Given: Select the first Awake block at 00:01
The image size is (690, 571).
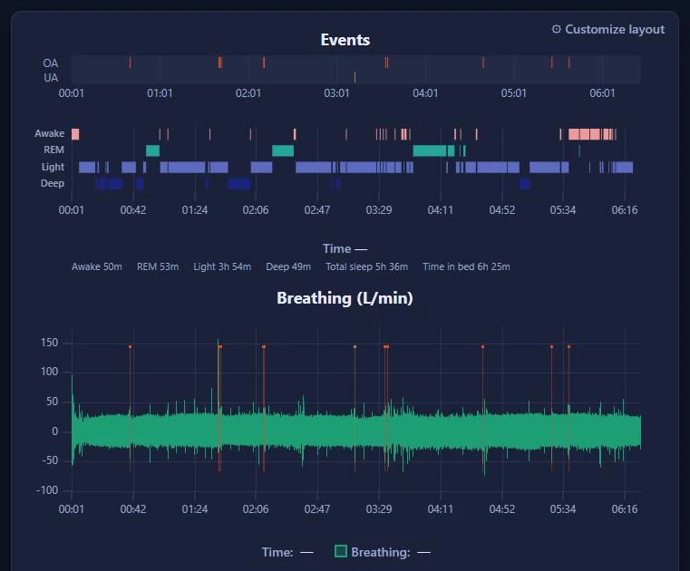Looking at the screenshot, I should pyautogui.click(x=75, y=134).
